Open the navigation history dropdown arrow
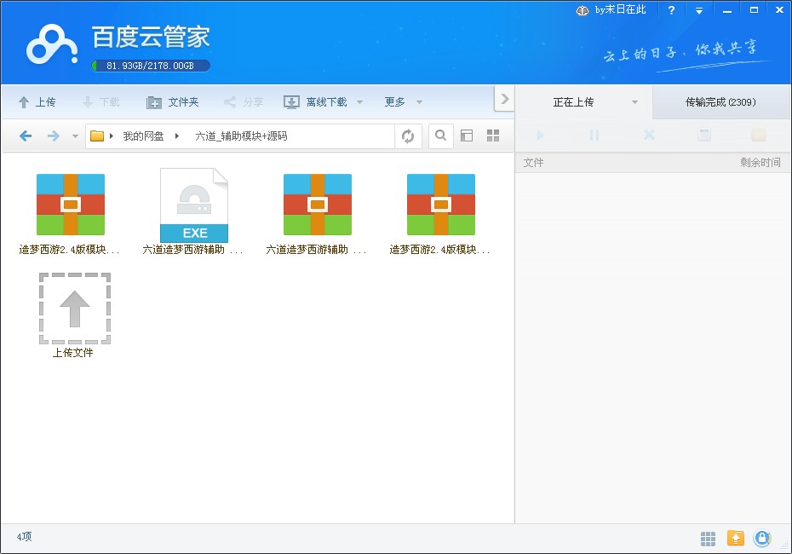The image size is (792, 554). point(75,136)
